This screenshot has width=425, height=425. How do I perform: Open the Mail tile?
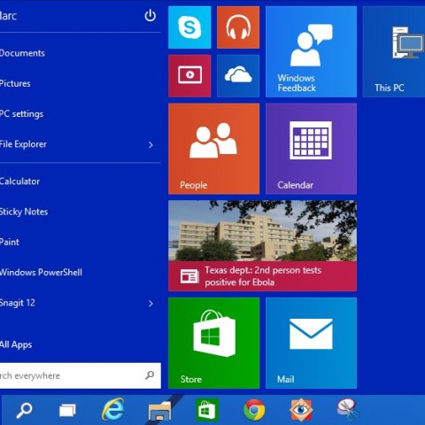[x=311, y=343]
